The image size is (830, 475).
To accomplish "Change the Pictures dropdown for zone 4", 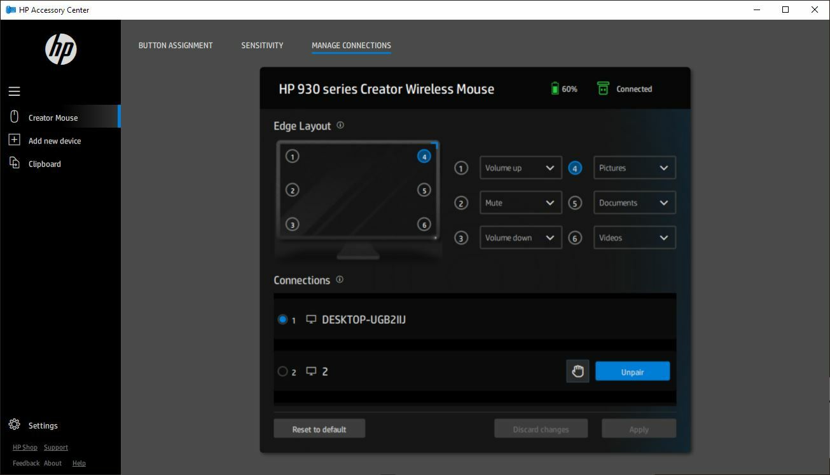I will click(634, 168).
